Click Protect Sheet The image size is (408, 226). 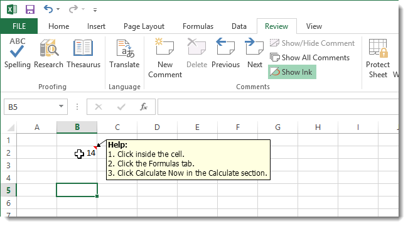click(x=378, y=58)
